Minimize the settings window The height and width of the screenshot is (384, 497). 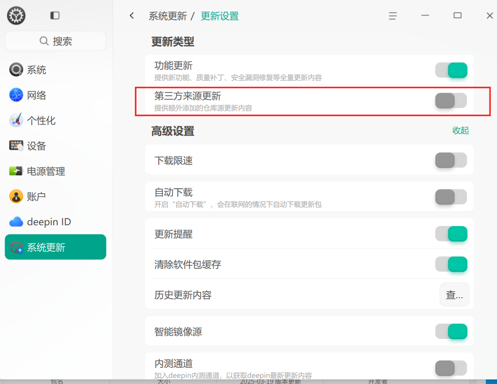425,16
